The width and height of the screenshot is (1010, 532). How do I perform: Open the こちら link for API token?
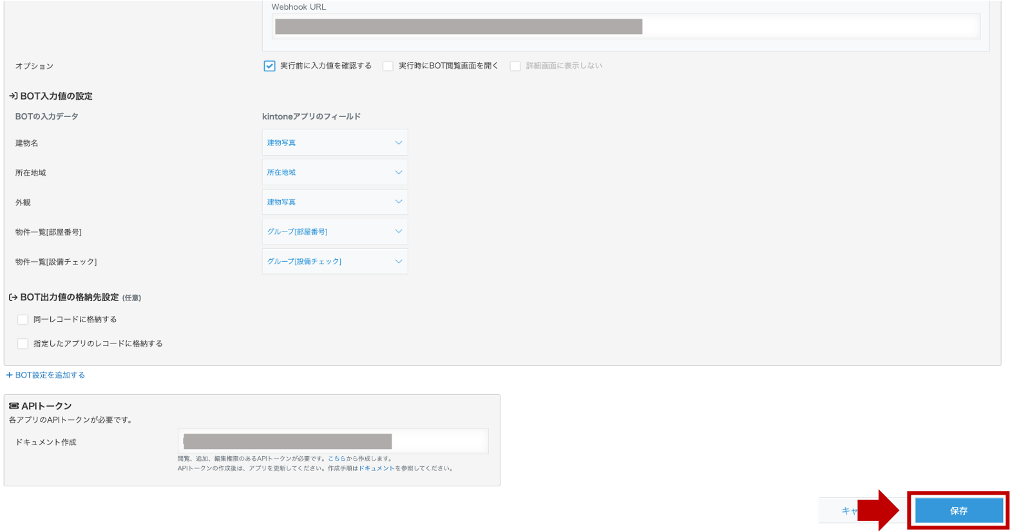tap(337, 459)
